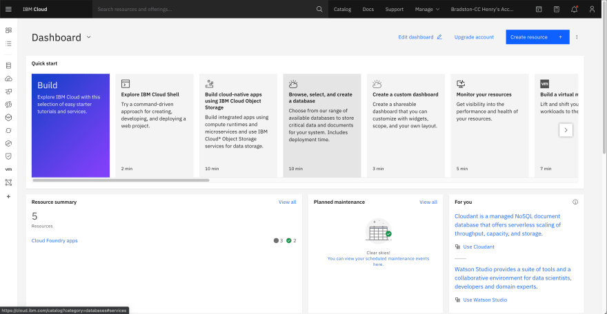Click the search magnifier icon
The image size is (607, 314).
[x=319, y=9]
